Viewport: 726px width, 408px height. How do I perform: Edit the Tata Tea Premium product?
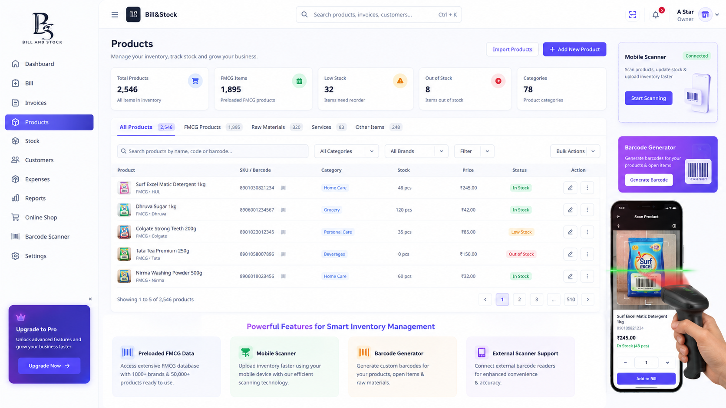point(570,254)
